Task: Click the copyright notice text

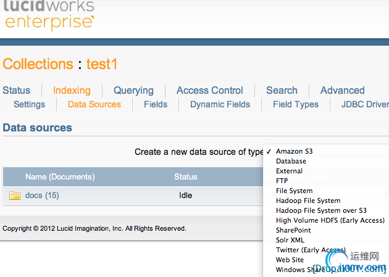Action: [x=94, y=228]
